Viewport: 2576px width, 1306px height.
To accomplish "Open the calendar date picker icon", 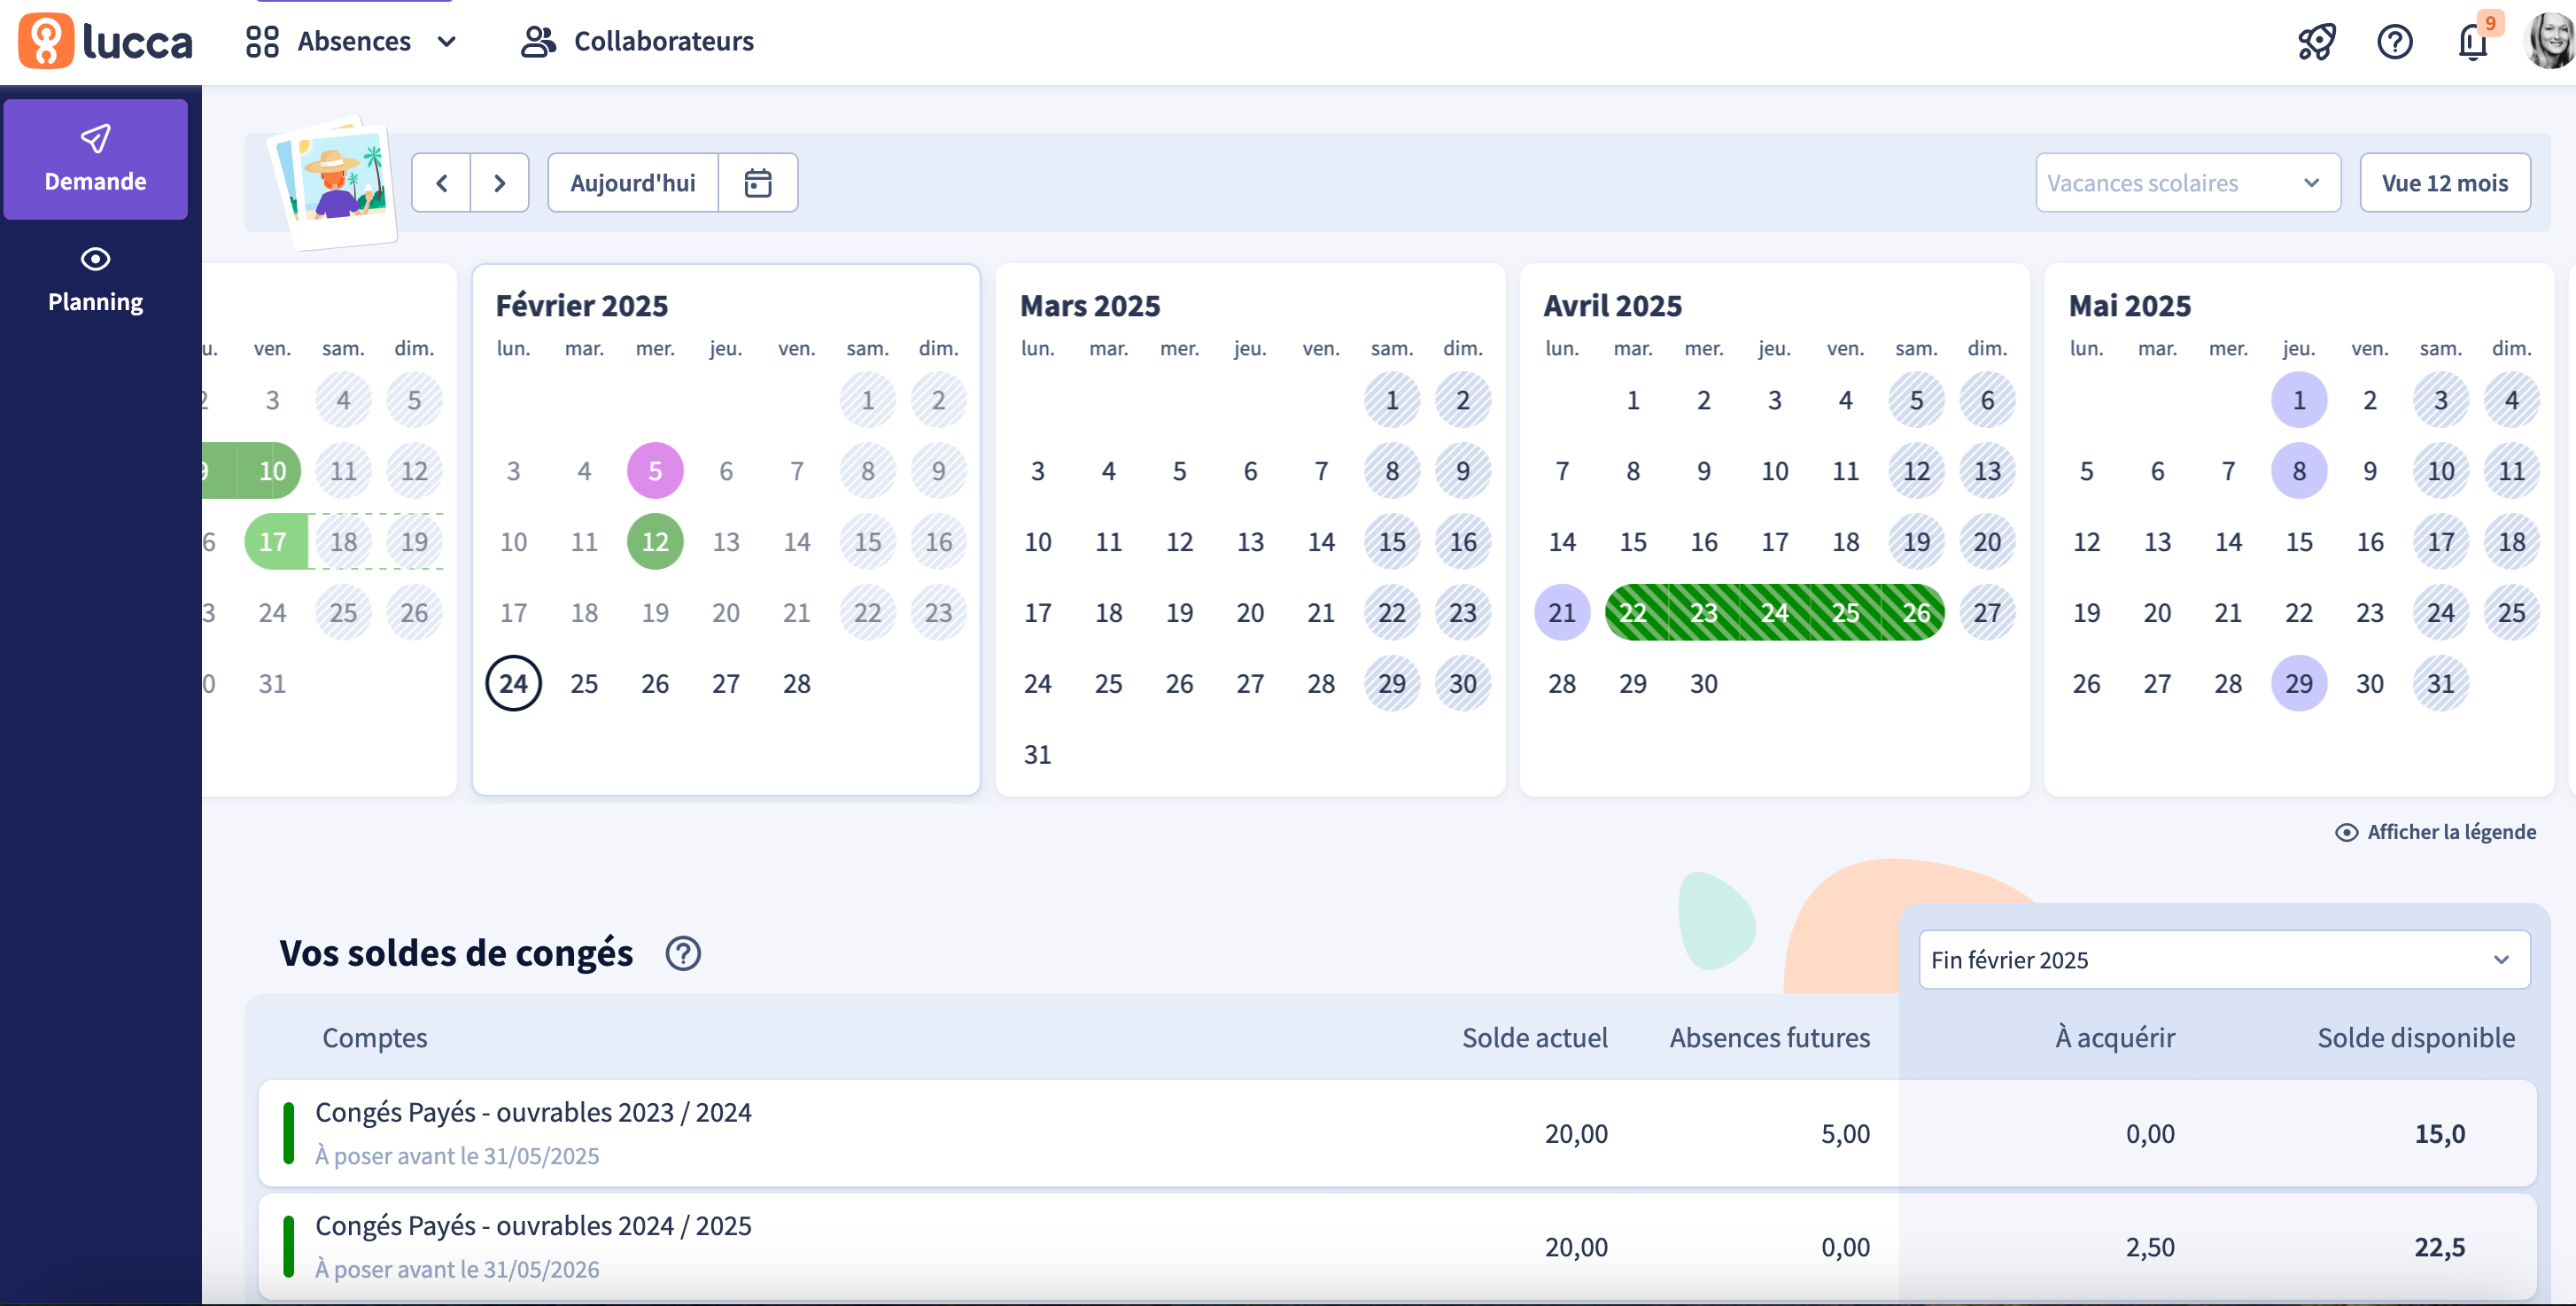I will click(757, 183).
